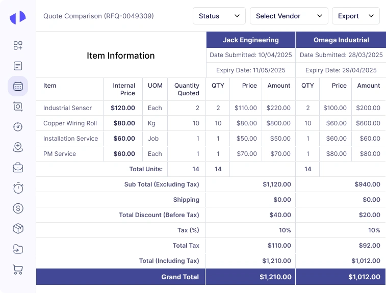
Task: Select the Copper Wiring Roll row name
Action: pyautogui.click(x=70, y=123)
